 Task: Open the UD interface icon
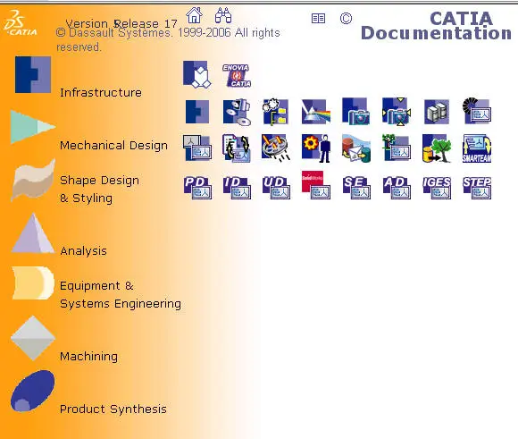276,188
